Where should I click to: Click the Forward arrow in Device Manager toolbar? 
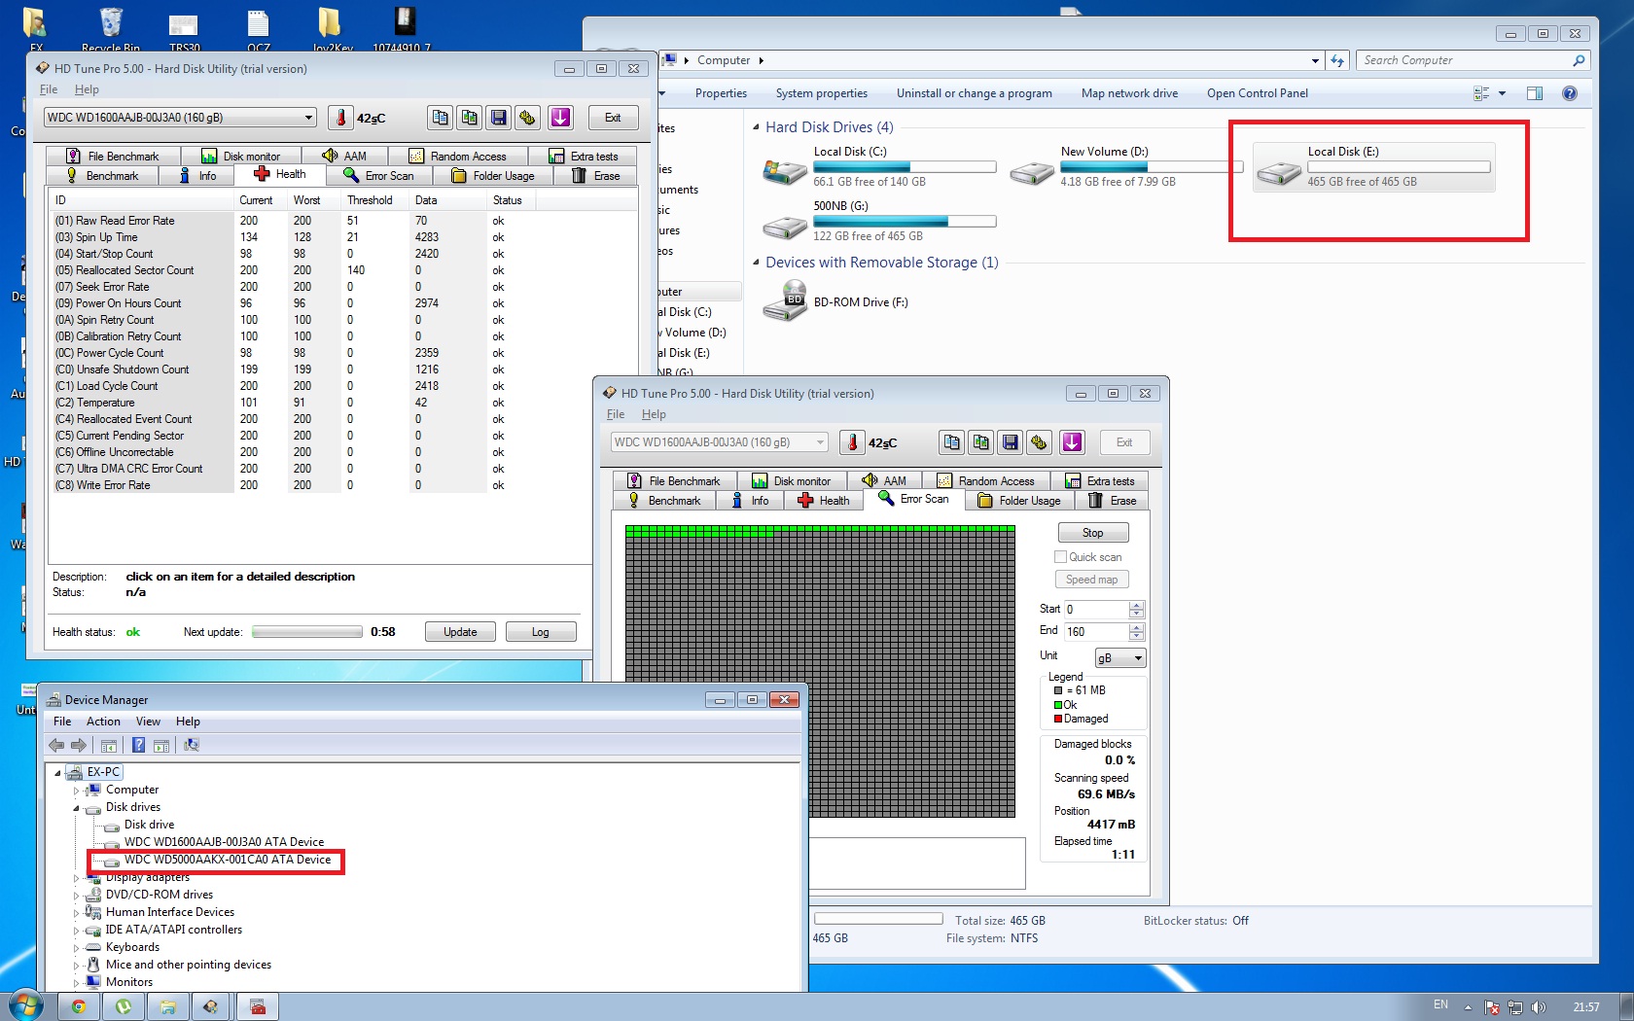pos(79,745)
